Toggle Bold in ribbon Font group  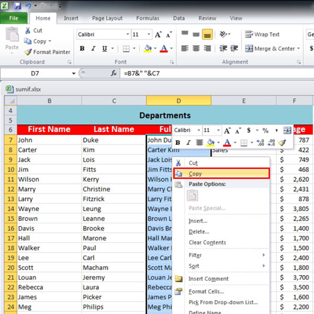pyautogui.click(x=82, y=48)
